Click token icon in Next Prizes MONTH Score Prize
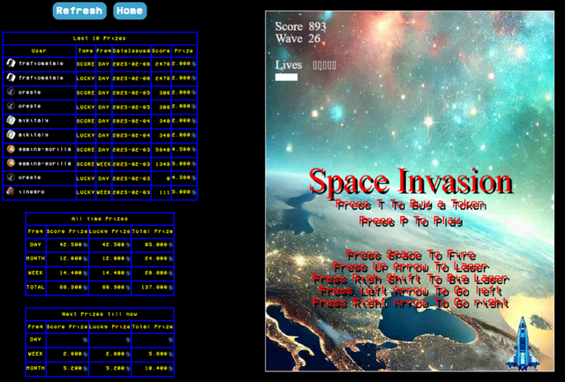This screenshot has width=565, height=382. [x=85, y=368]
